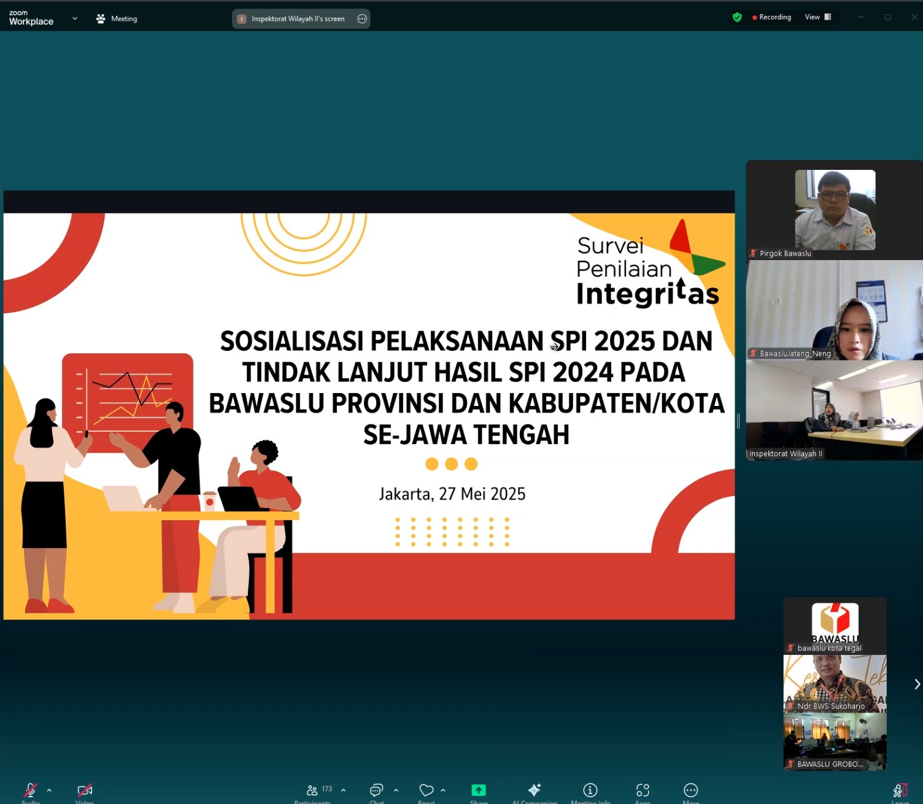Expand audio options with microphone chevron
This screenshot has height=804, width=923.
tap(49, 790)
